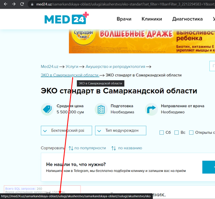Screen dimensions: 215x199
Task: Click the sort arrows icon beside по популярности
Action: click(71, 148)
